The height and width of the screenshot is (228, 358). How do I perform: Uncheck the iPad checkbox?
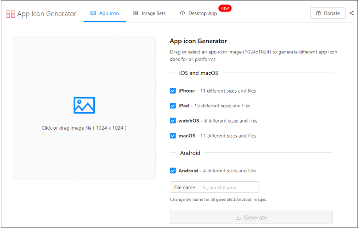pos(173,106)
